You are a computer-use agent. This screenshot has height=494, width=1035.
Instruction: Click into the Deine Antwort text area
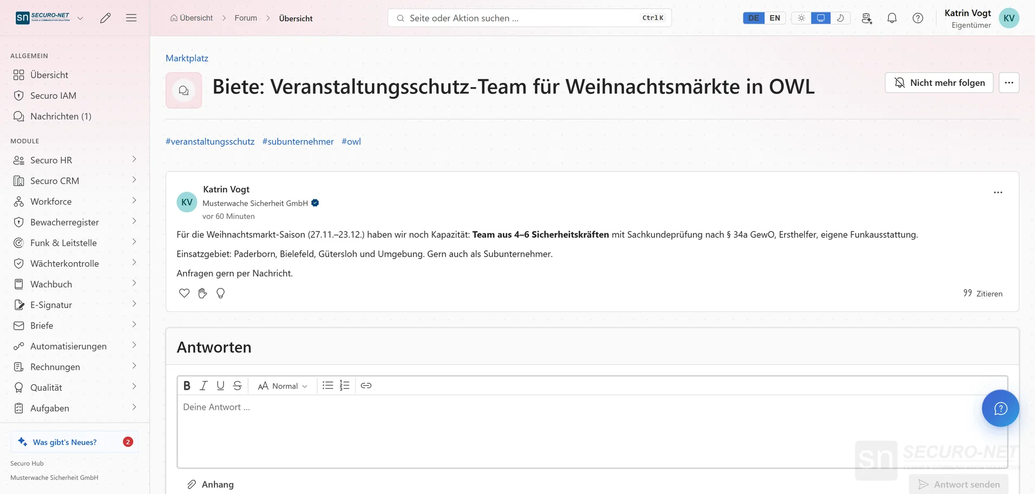[592, 431]
